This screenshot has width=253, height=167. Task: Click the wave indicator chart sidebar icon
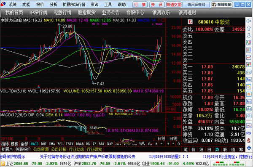coord(249,126)
